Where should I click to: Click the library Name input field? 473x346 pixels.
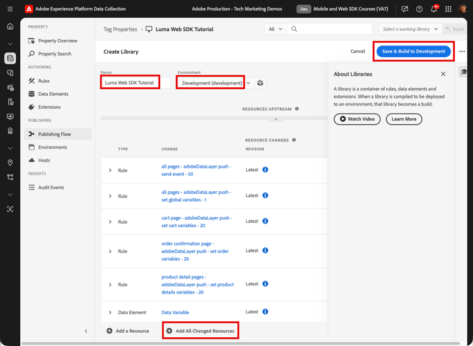click(135, 83)
